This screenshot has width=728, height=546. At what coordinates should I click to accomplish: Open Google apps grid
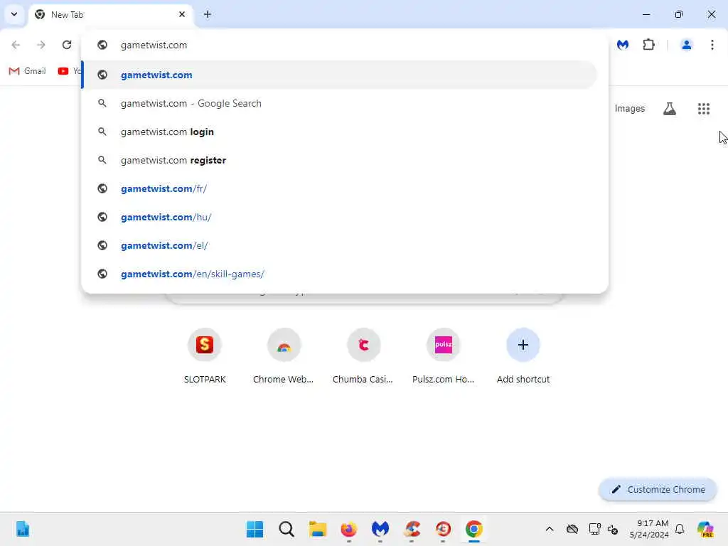point(703,109)
